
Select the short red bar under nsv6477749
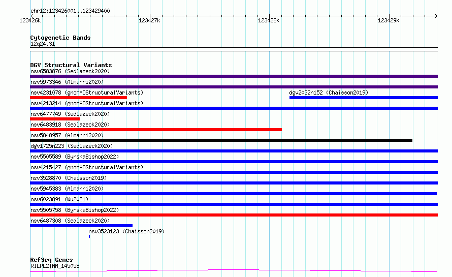55,119
